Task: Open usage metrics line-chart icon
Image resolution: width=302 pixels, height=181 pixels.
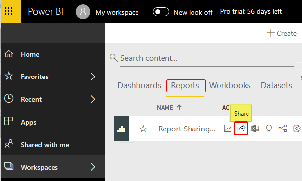Action: pos(228,129)
